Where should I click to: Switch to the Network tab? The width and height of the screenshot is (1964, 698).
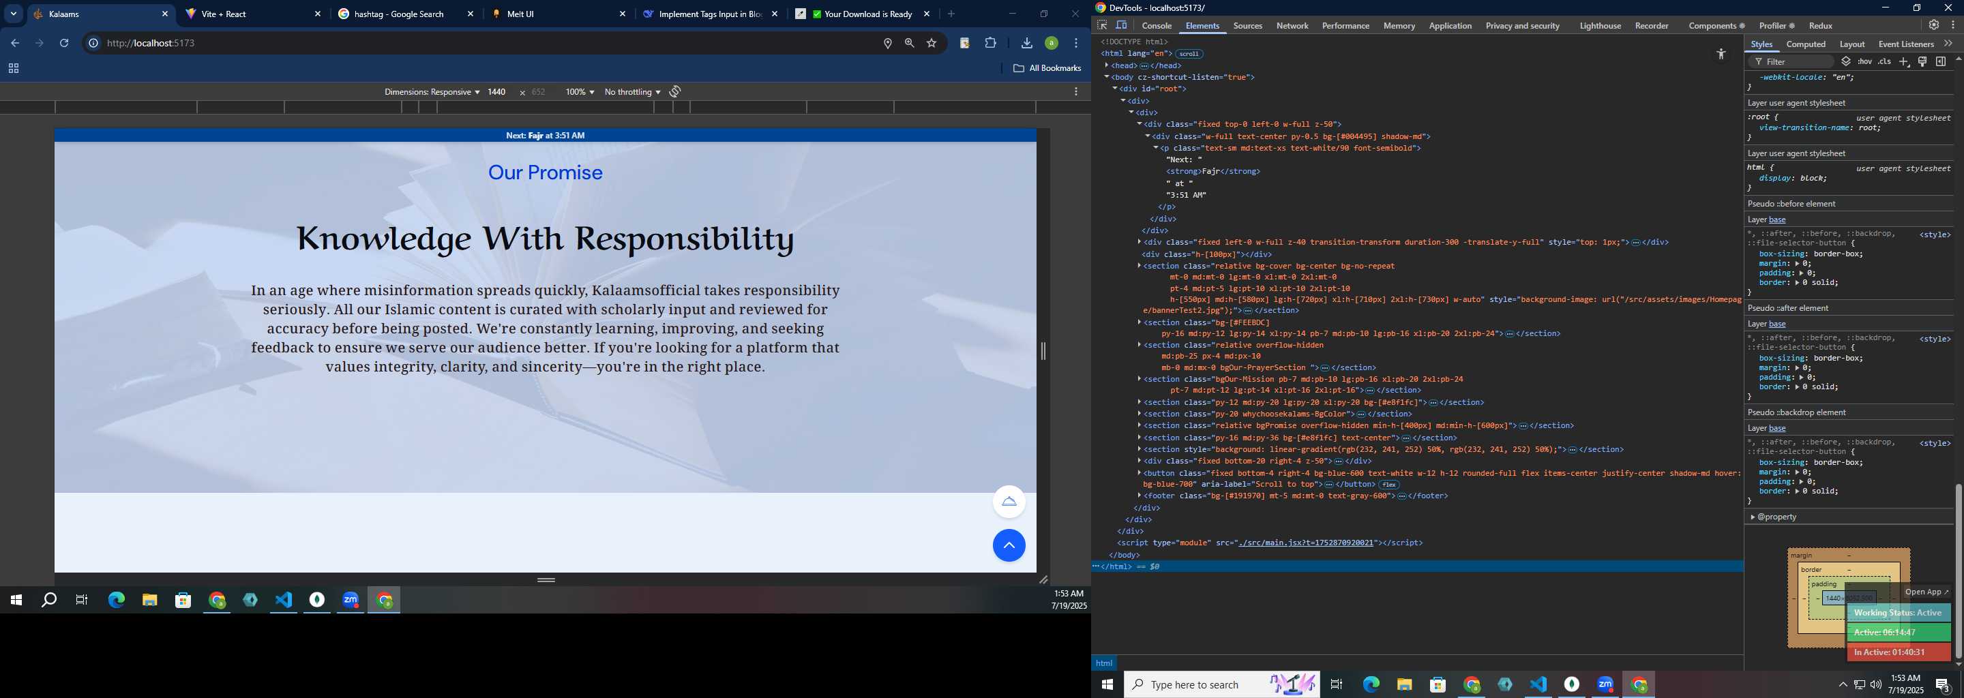[x=1292, y=26]
